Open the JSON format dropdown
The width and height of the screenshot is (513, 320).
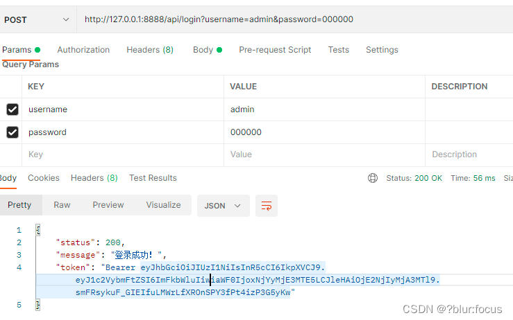coord(223,206)
